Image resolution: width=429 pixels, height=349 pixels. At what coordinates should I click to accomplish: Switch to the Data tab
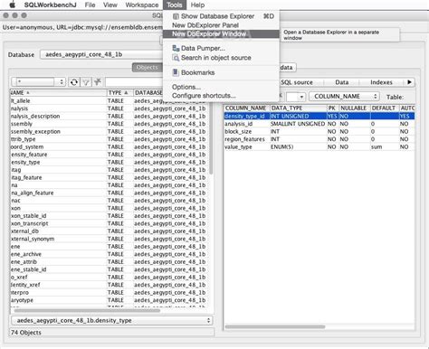[342, 82]
